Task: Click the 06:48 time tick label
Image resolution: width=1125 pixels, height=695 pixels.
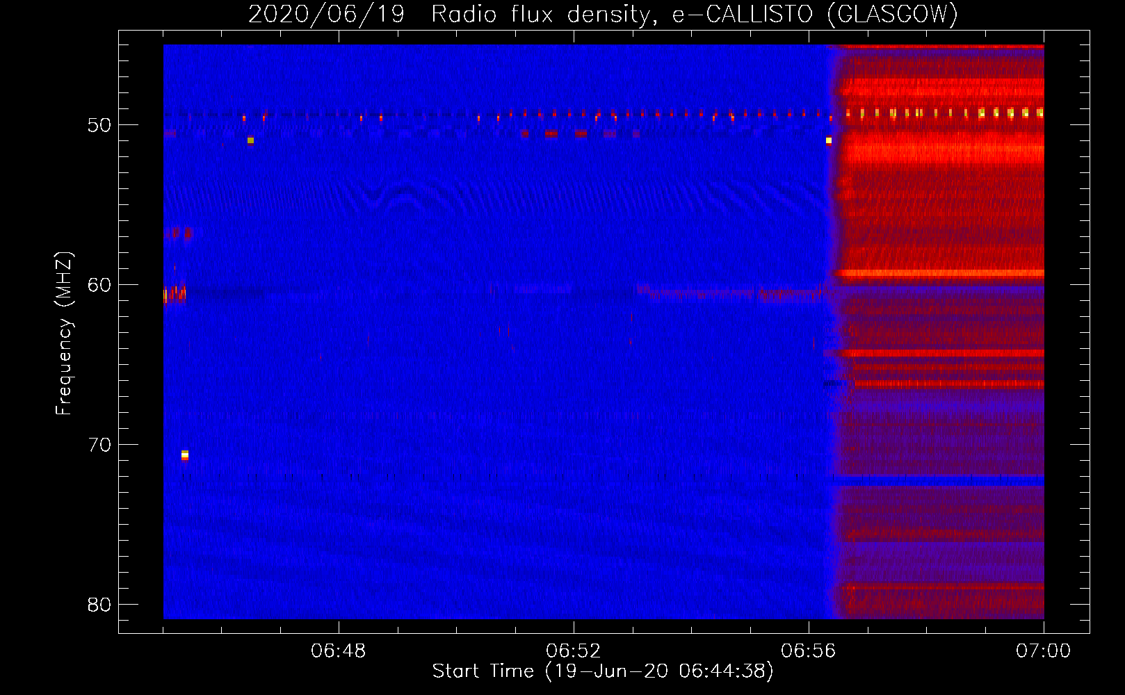Action: (x=339, y=651)
